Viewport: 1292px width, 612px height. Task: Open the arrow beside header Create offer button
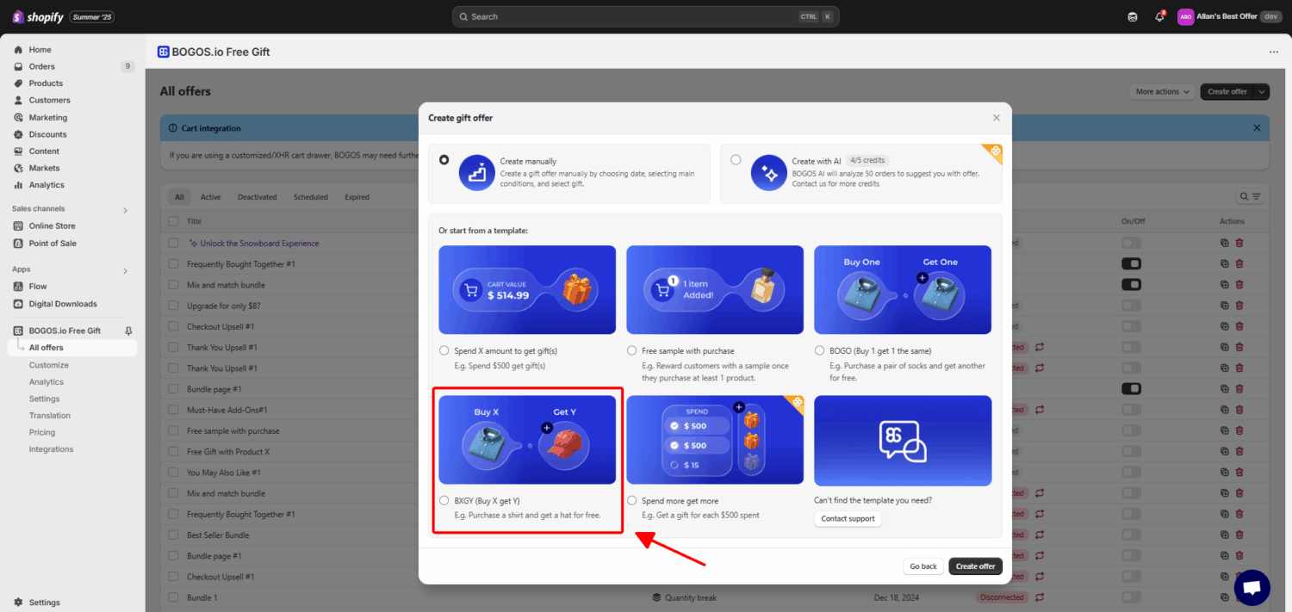(x=1263, y=92)
